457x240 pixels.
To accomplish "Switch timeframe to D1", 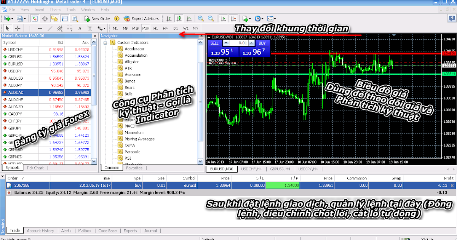I will click(176, 28).
